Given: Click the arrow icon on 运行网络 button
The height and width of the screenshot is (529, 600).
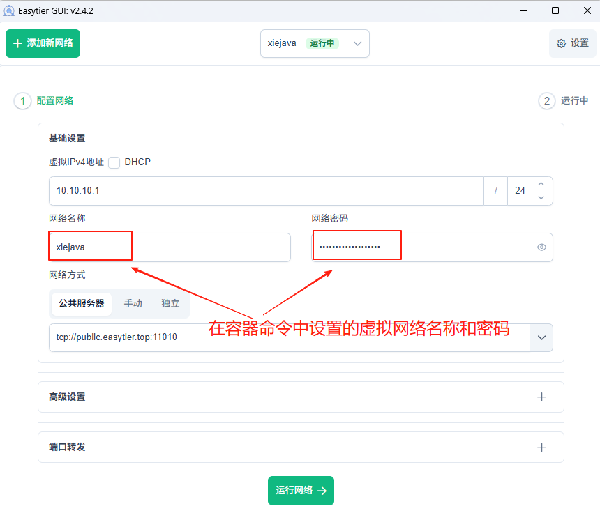Looking at the screenshot, I should coord(322,491).
